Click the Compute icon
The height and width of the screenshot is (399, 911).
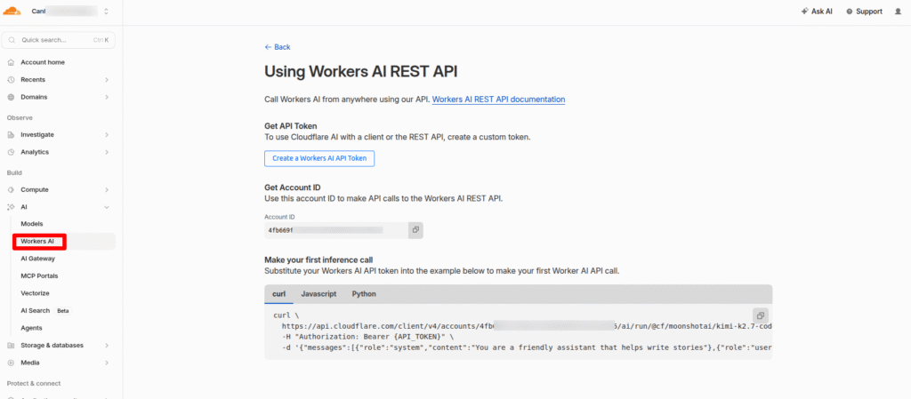coord(11,189)
